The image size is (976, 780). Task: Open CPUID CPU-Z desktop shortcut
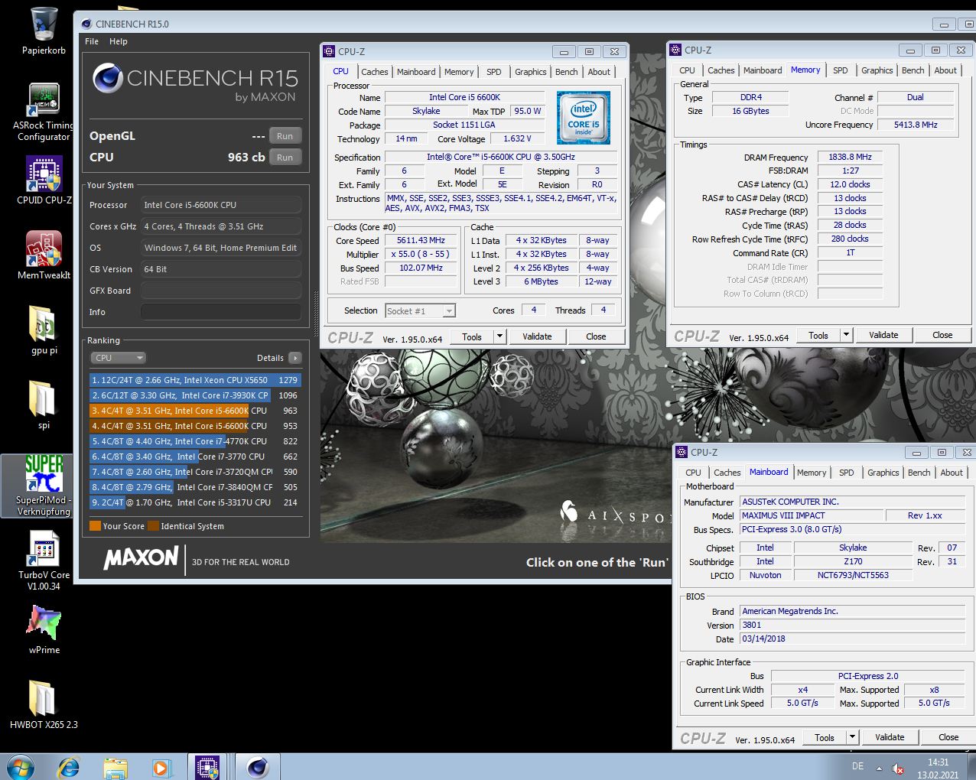[44, 180]
